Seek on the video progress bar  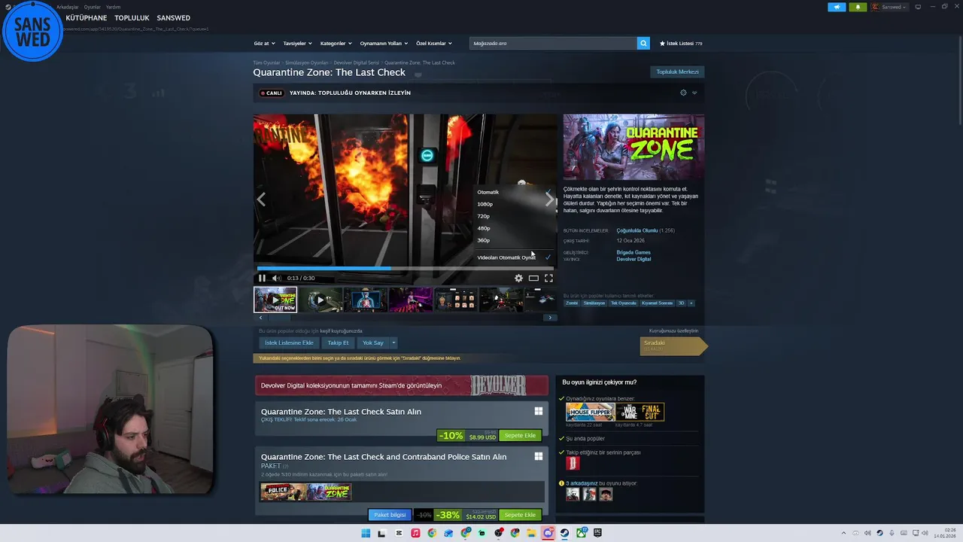click(406, 268)
